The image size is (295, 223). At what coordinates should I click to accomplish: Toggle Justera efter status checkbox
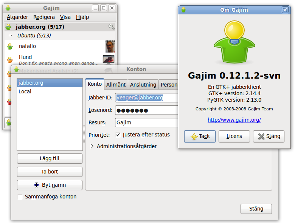click(118, 135)
